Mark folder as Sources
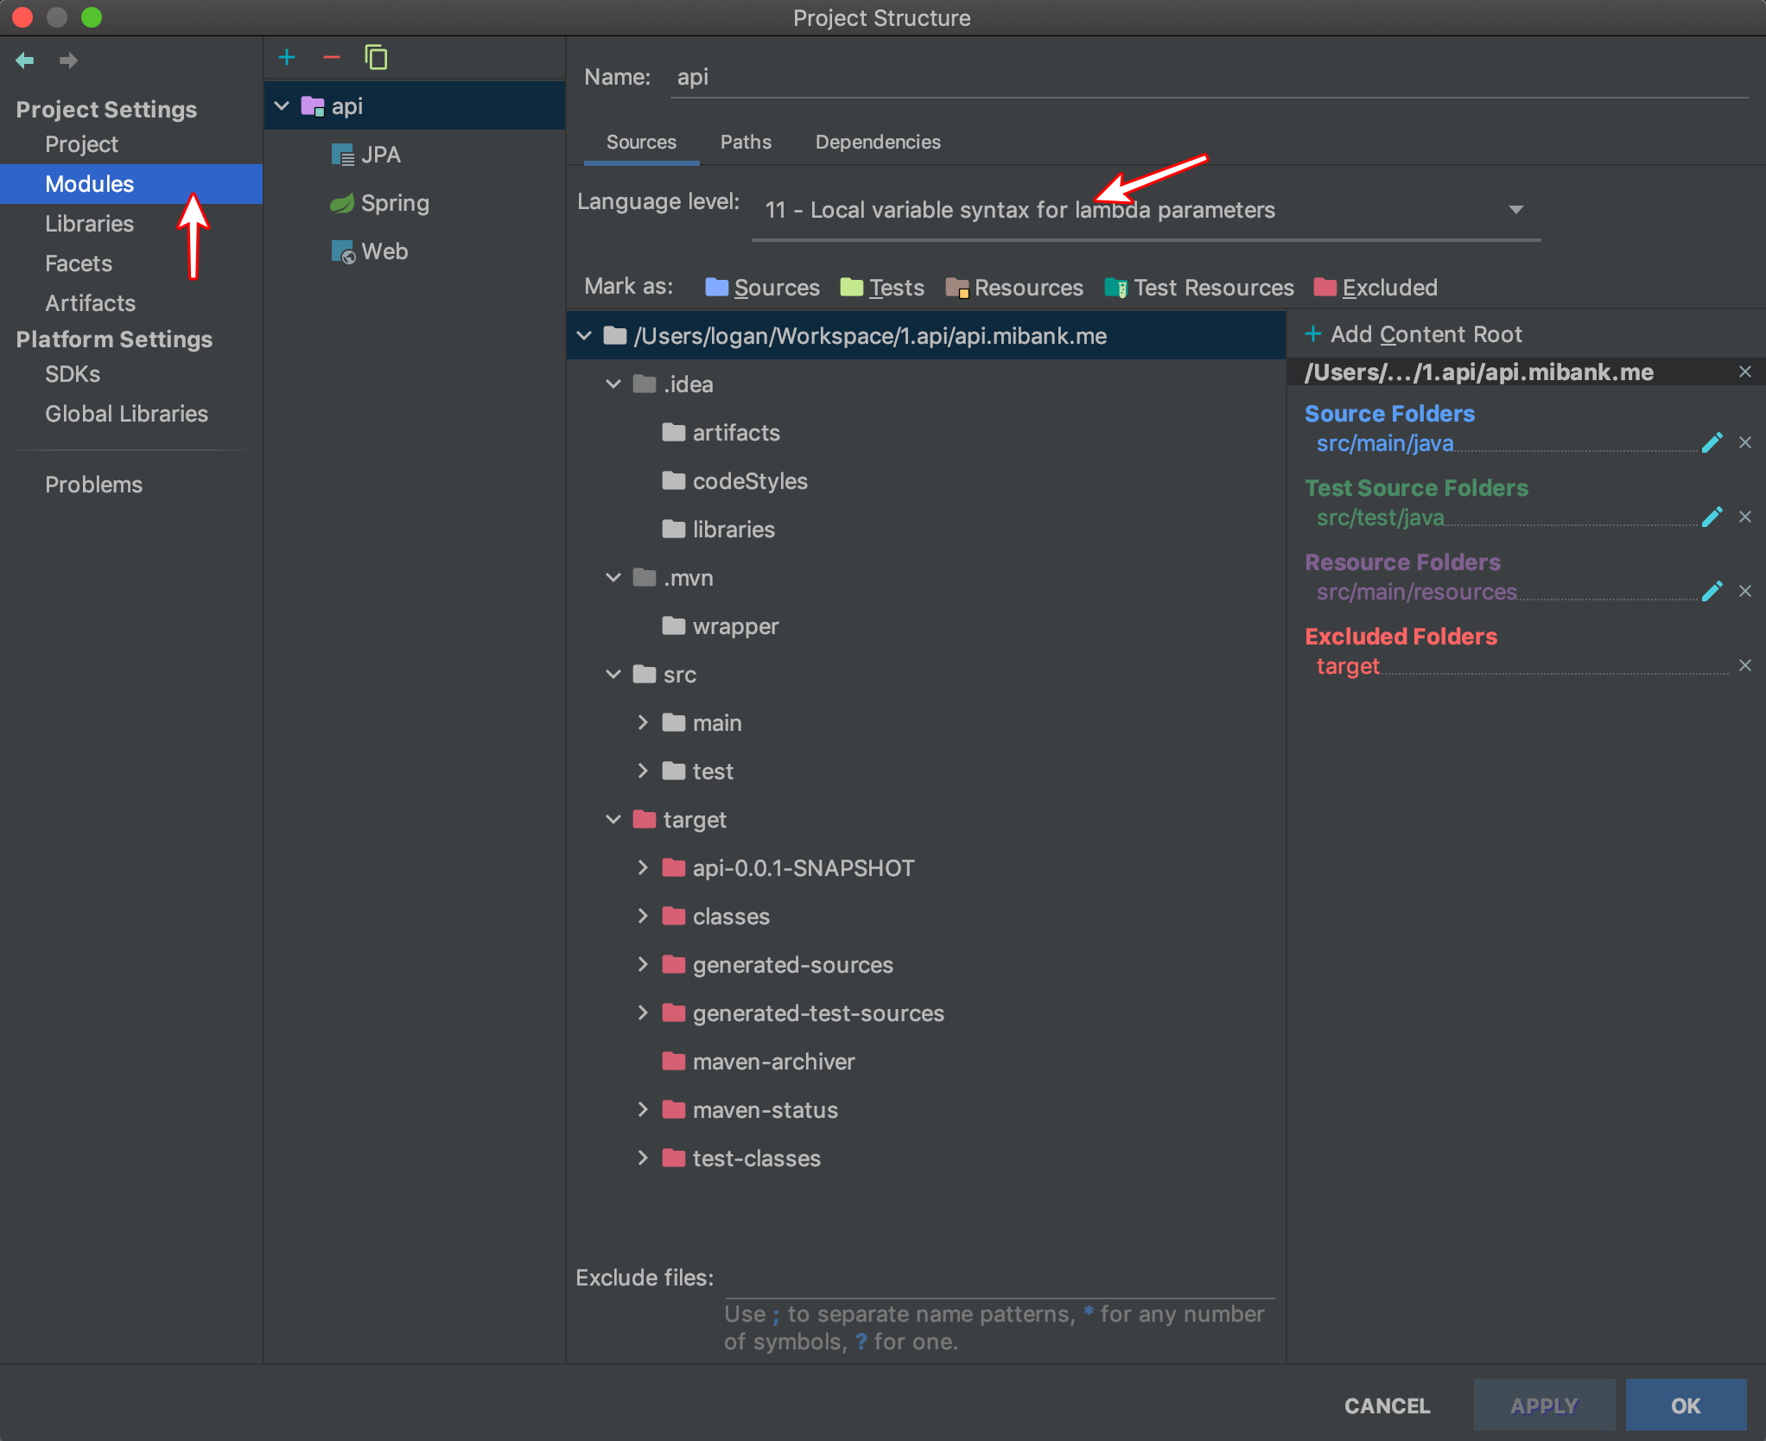 click(762, 288)
